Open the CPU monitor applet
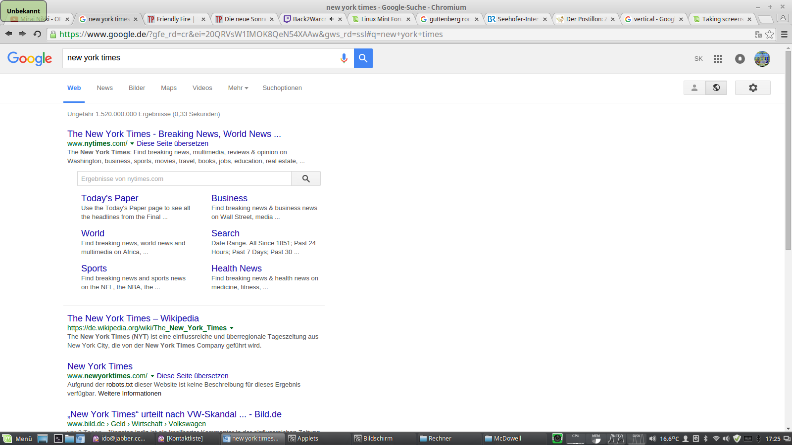 (576, 439)
